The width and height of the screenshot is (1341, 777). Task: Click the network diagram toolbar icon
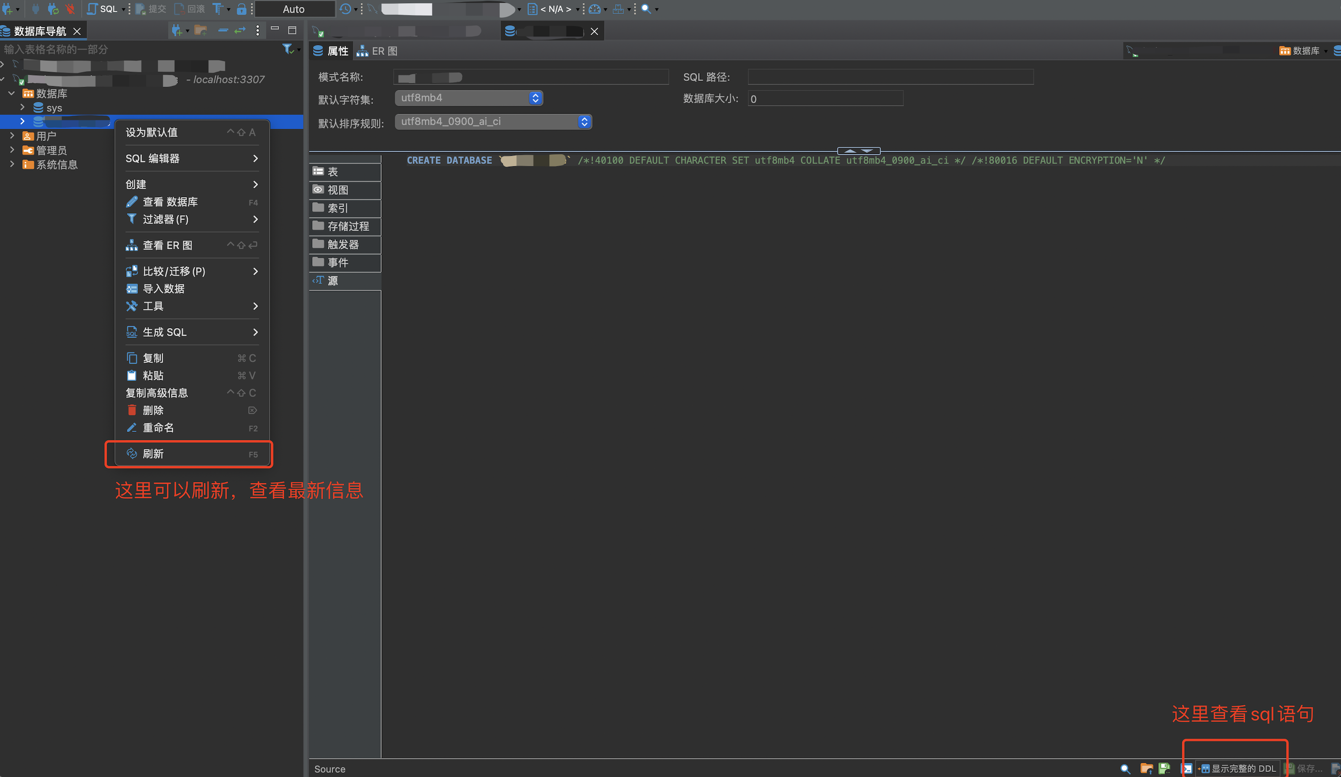618,9
